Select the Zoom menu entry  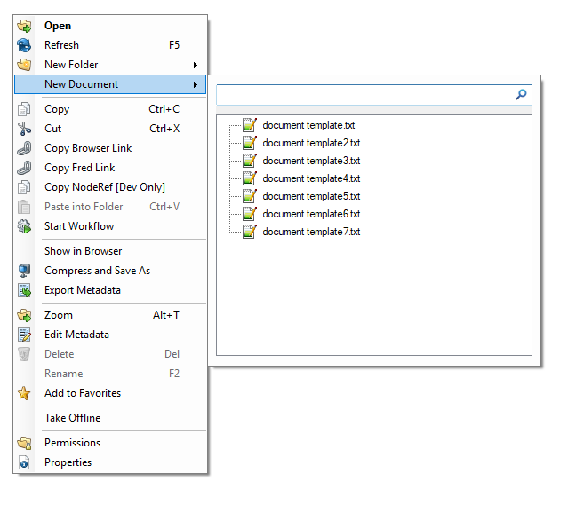coord(110,315)
